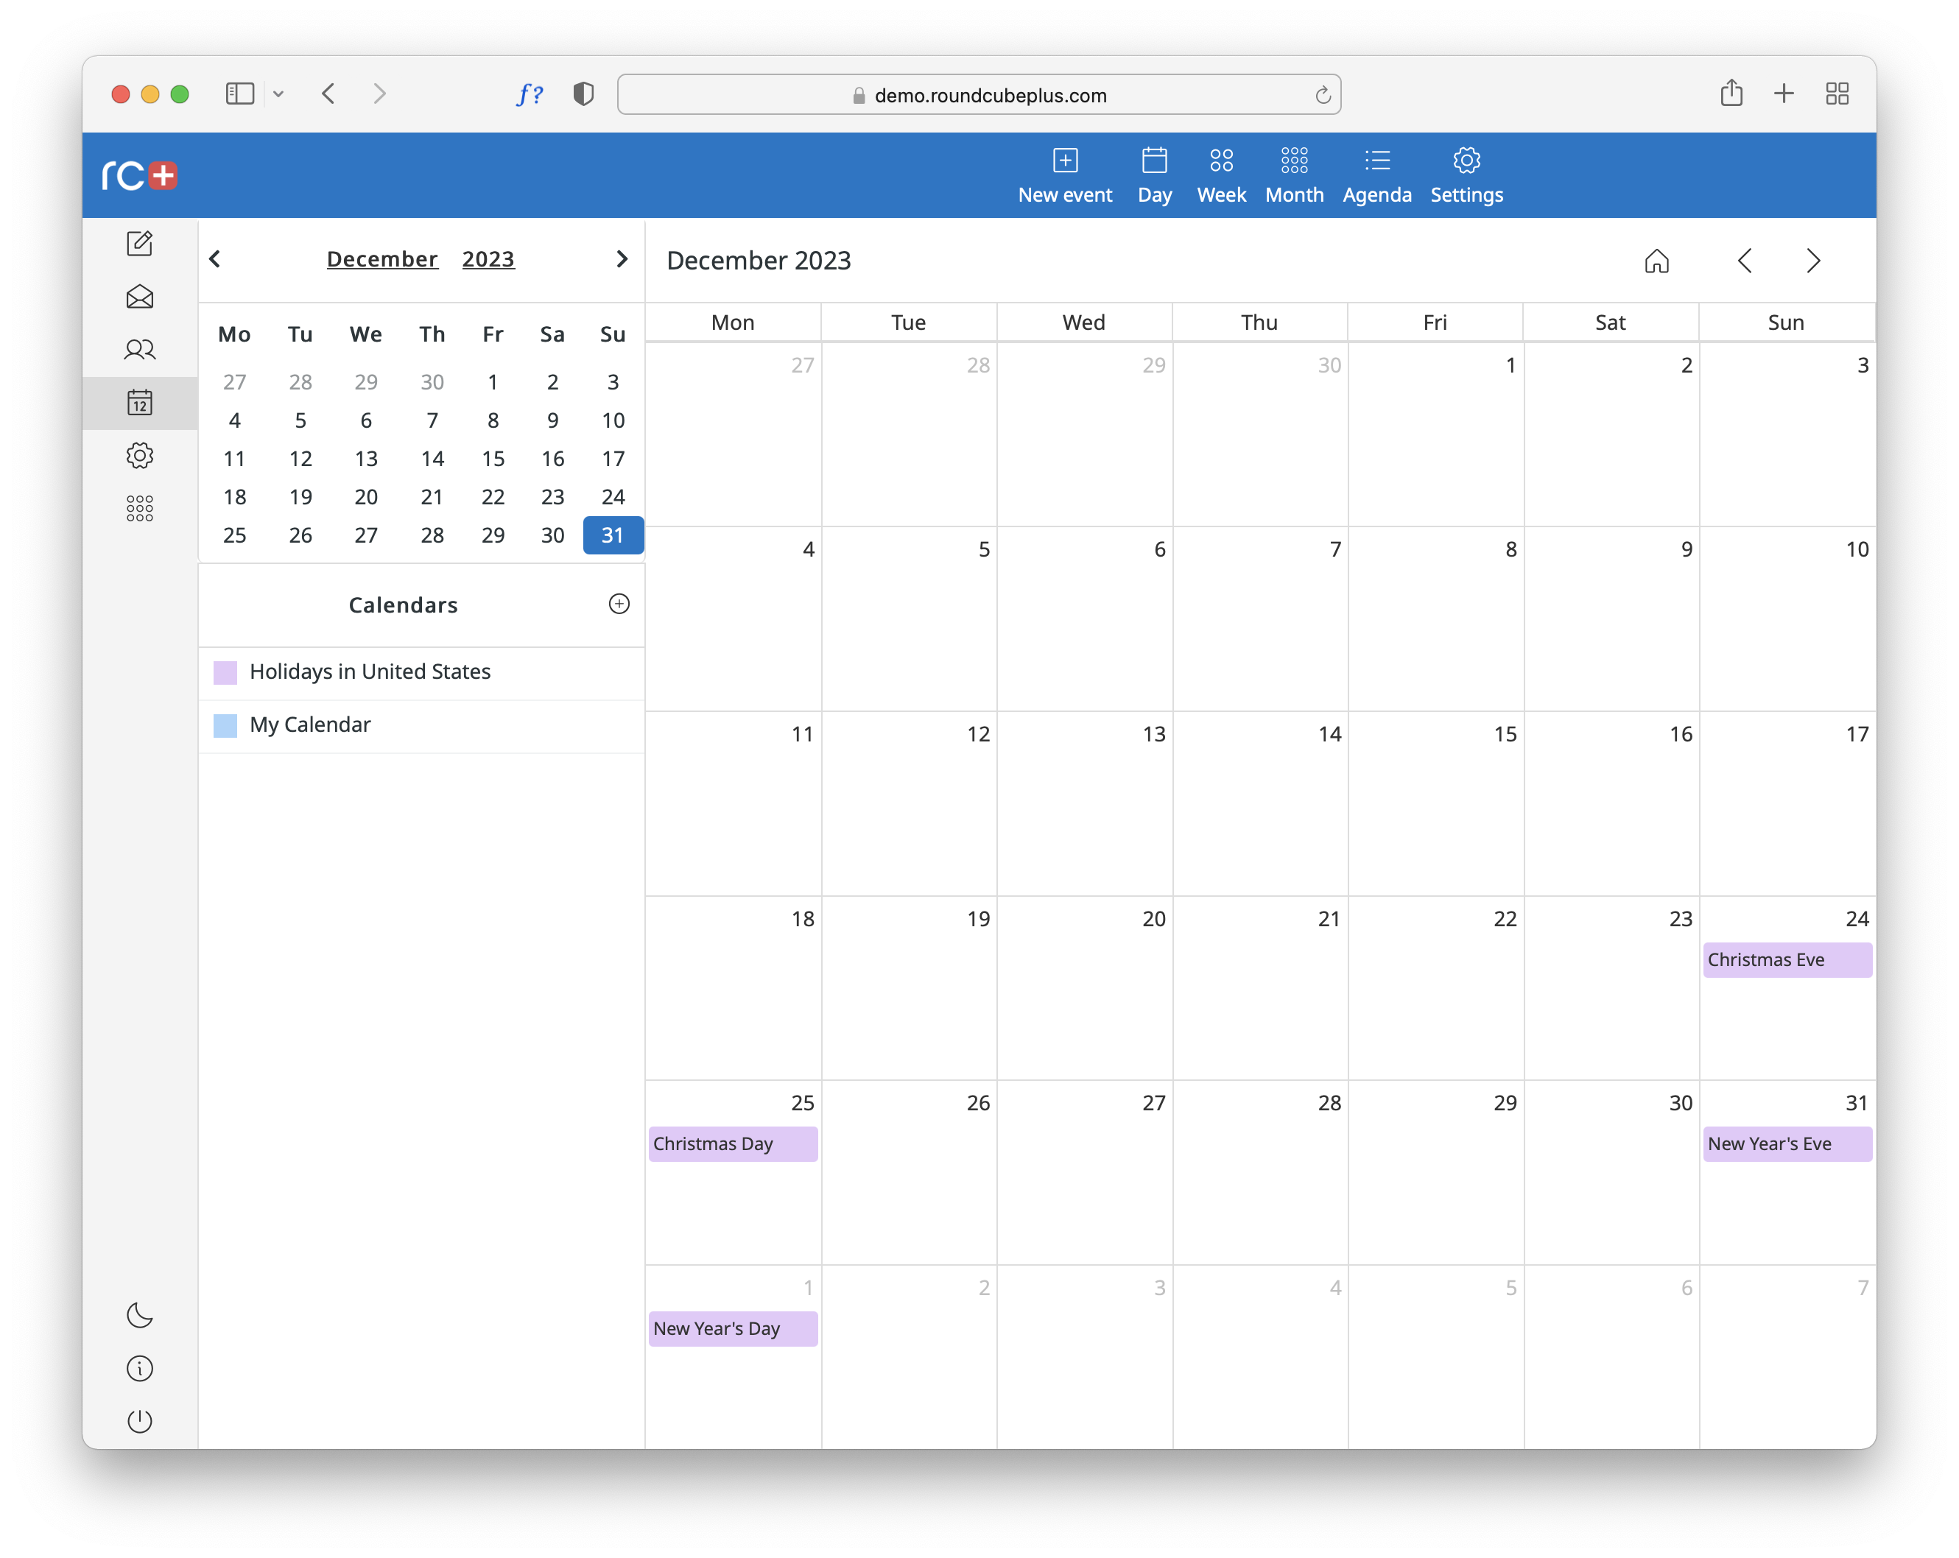Open the Agenda view
The width and height of the screenshot is (1959, 1558).
tap(1376, 175)
